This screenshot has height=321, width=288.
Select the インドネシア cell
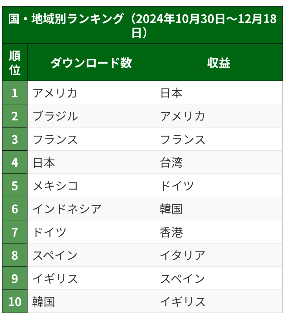pyautogui.click(x=67, y=209)
